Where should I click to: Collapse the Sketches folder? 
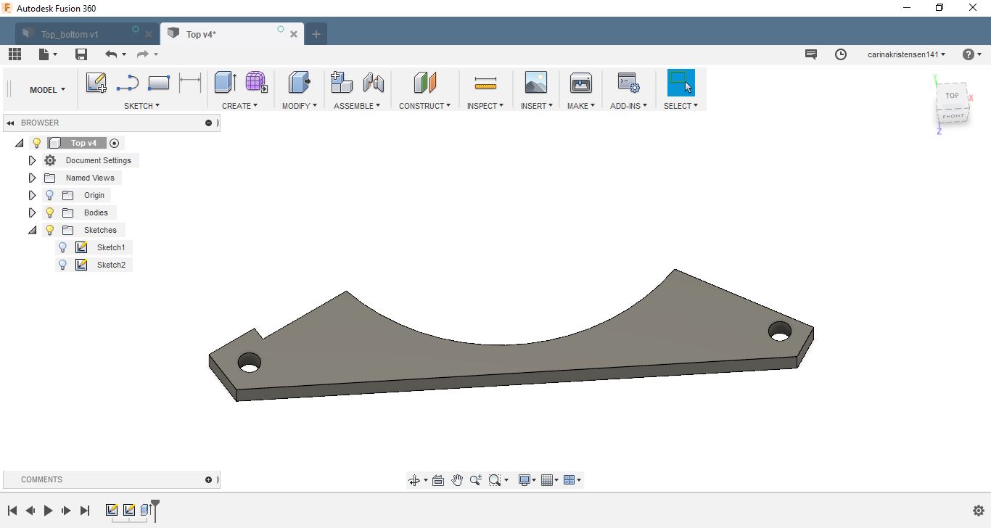pos(32,230)
